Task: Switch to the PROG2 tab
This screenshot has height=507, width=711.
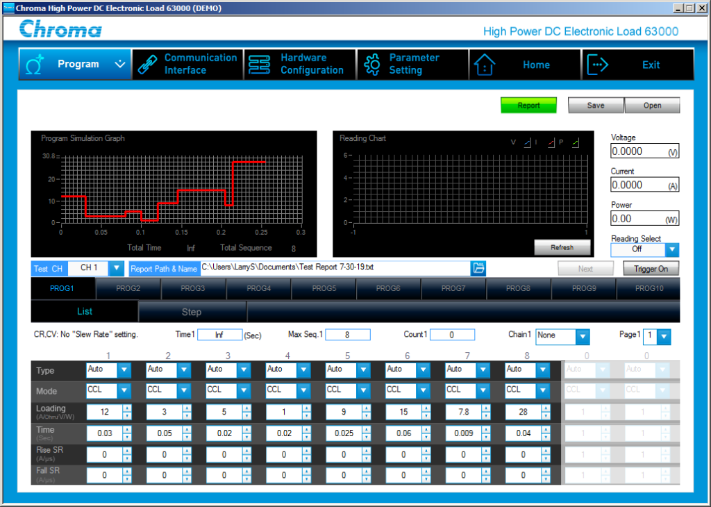Action: (x=127, y=288)
